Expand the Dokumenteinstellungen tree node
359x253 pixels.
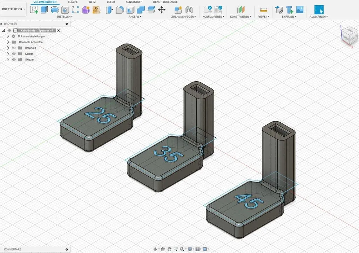tap(8, 36)
